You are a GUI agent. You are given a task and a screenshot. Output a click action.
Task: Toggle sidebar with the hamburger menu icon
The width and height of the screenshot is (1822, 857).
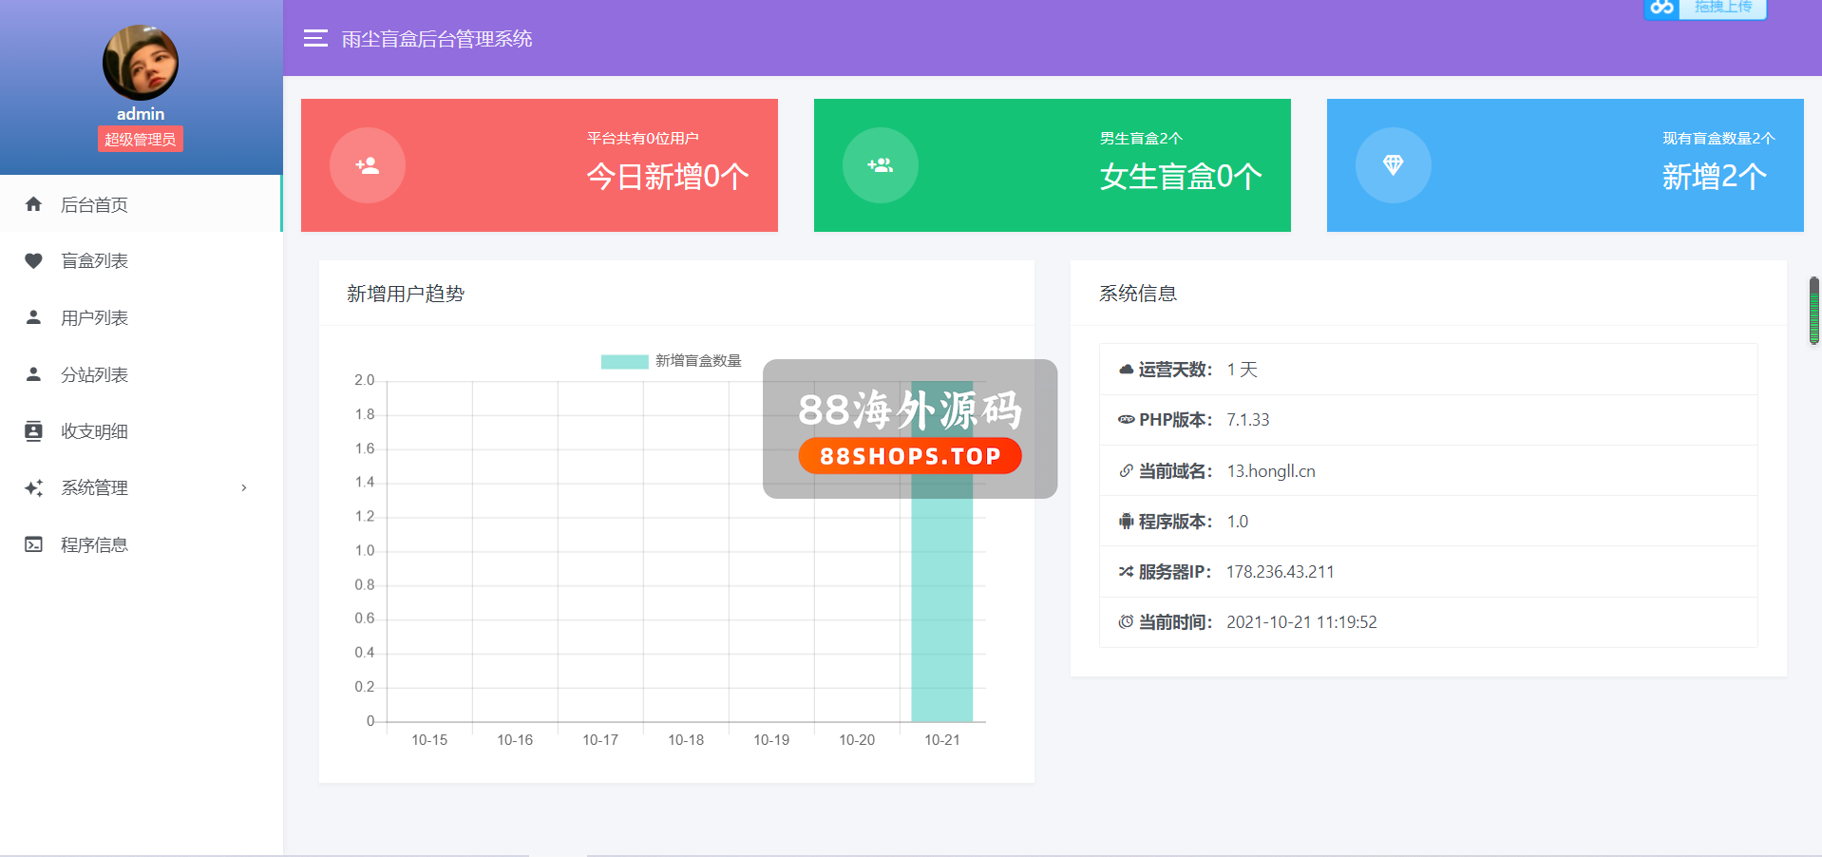[315, 38]
